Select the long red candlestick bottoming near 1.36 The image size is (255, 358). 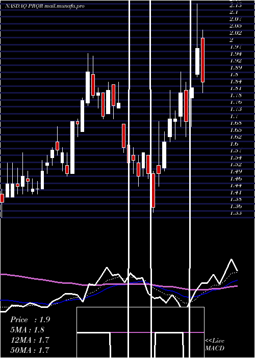[x=154, y=190]
